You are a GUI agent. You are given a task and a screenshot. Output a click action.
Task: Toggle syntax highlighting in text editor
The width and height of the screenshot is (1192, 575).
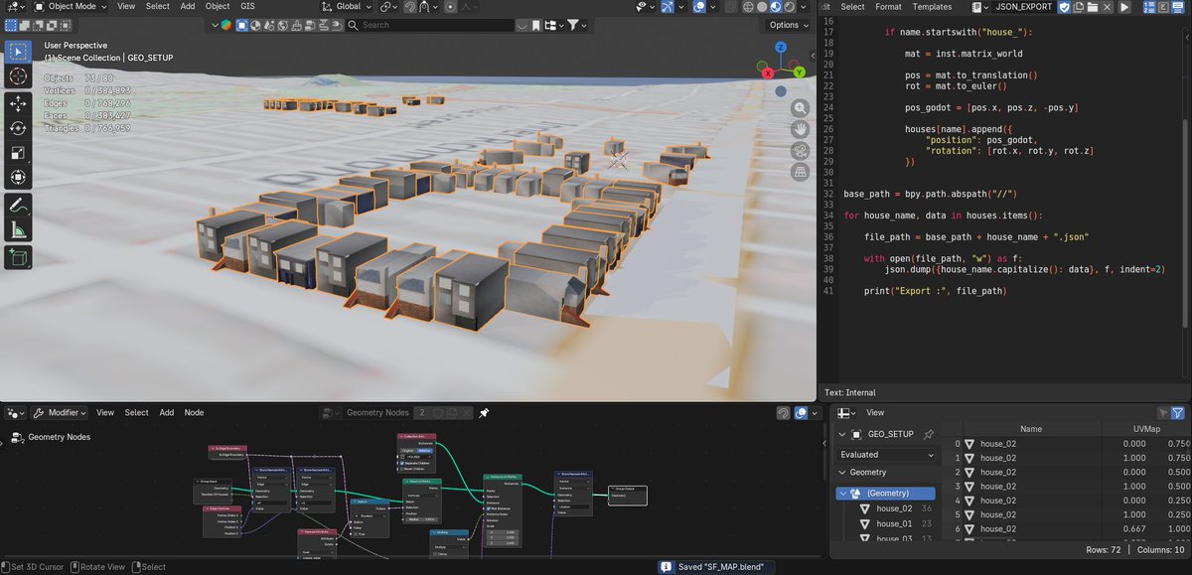coord(1177,7)
